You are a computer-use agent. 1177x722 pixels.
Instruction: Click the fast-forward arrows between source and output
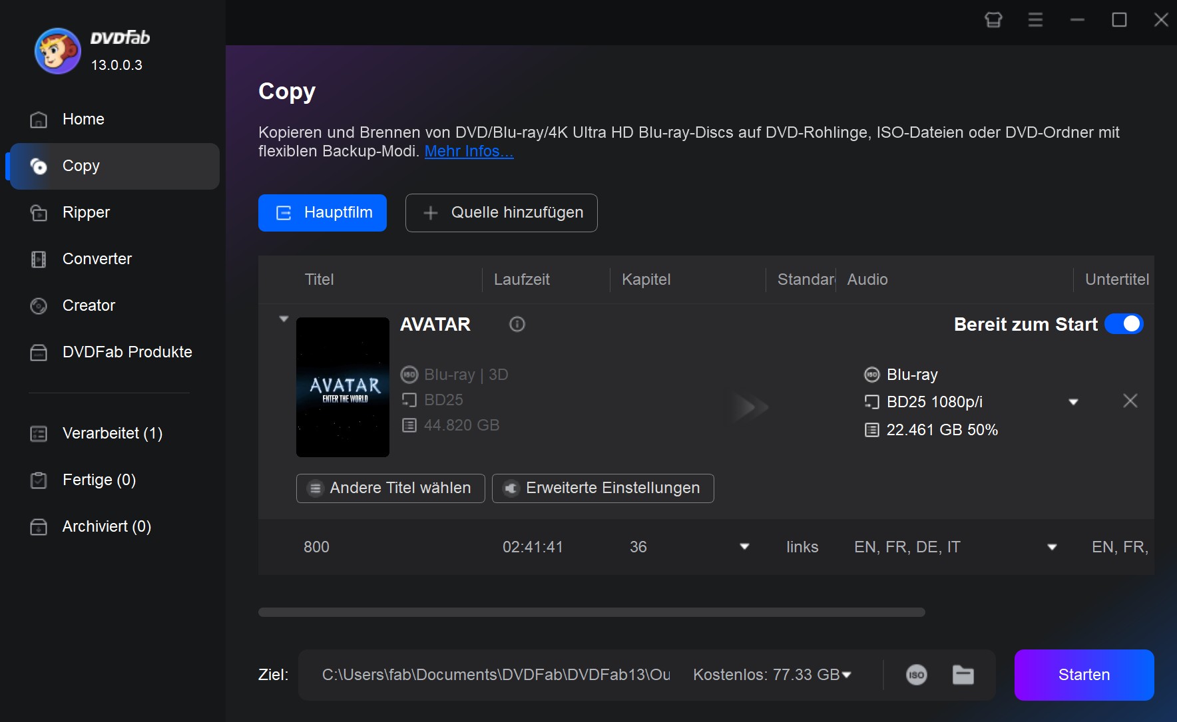click(x=750, y=407)
